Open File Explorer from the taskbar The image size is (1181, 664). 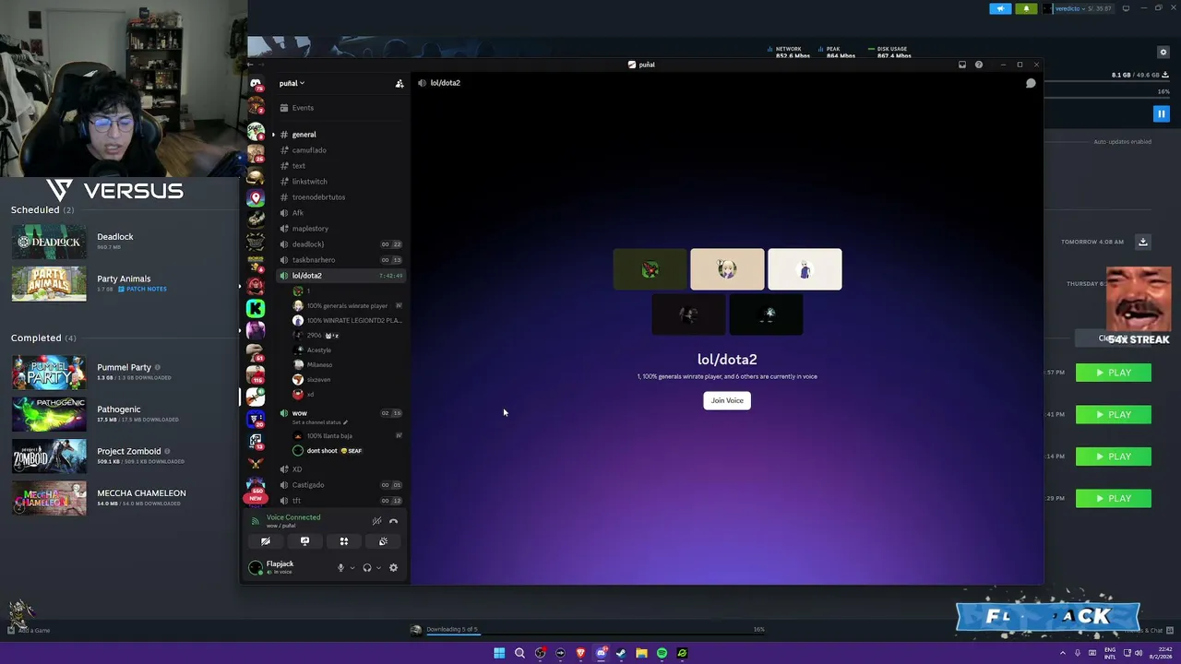pos(641,653)
